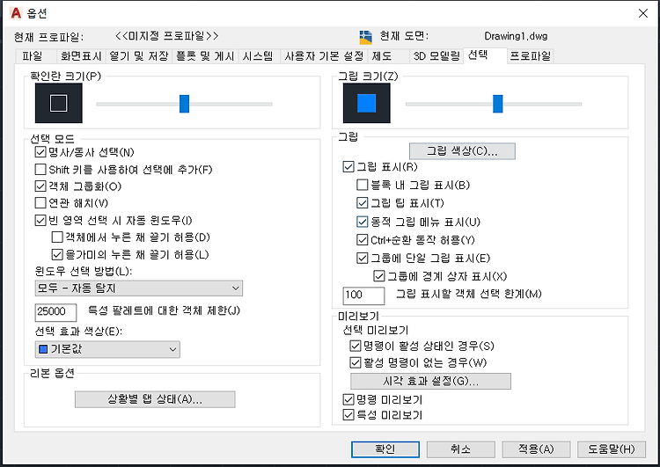Switch to the 사용자 기본 설정 tab
This screenshot has height=467, width=660.
pos(324,56)
